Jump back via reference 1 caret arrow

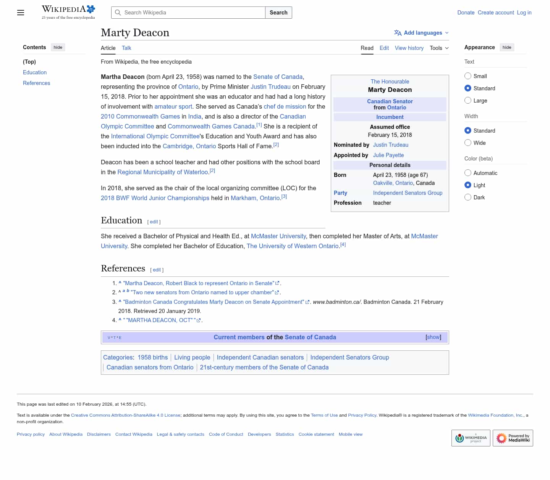point(120,283)
